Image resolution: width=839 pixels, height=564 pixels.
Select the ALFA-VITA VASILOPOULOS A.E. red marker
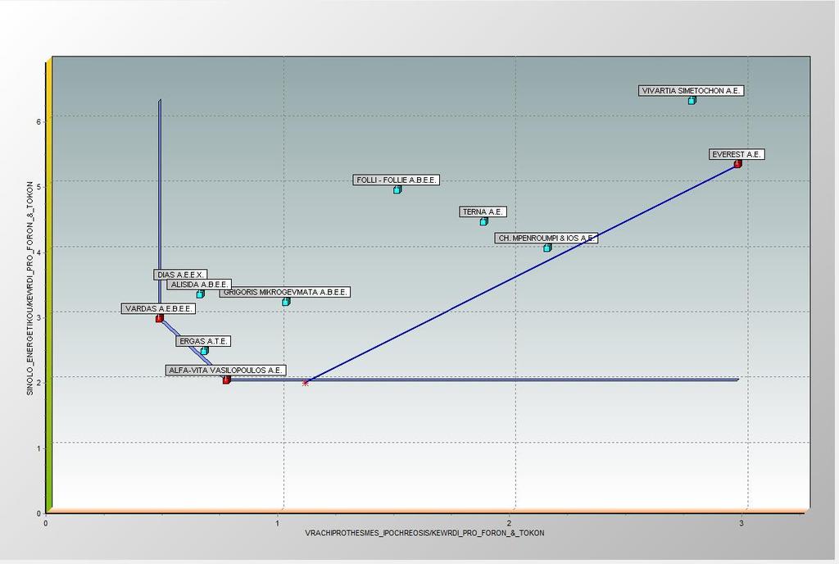[226, 380]
